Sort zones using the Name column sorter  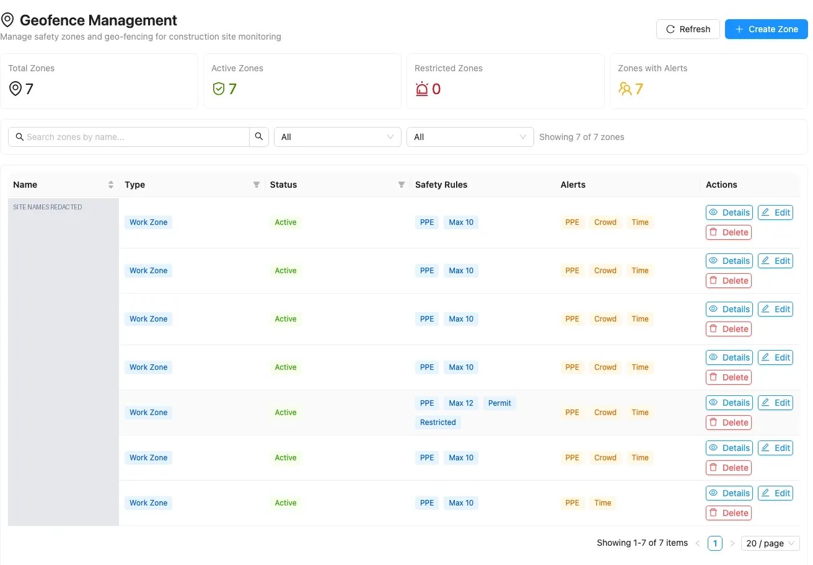111,185
